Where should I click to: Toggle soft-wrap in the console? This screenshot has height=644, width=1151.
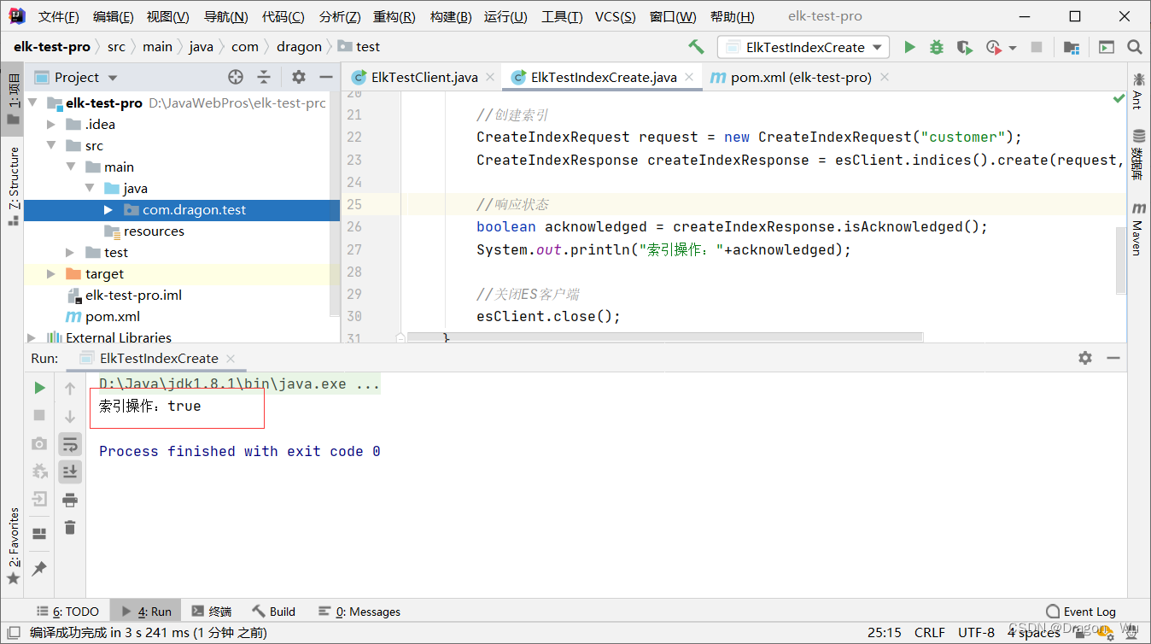70,443
